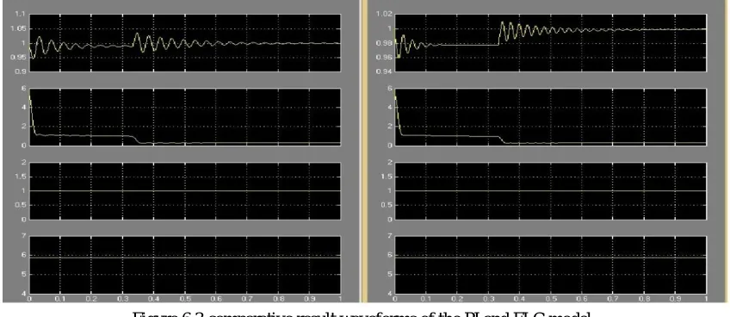
Task: Select the left panel's second plot scaled 0 to 6
Action: (x=185, y=116)
